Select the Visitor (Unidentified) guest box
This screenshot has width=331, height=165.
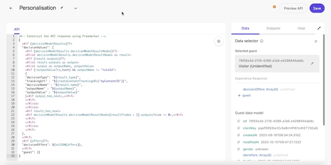click(277, 63)
